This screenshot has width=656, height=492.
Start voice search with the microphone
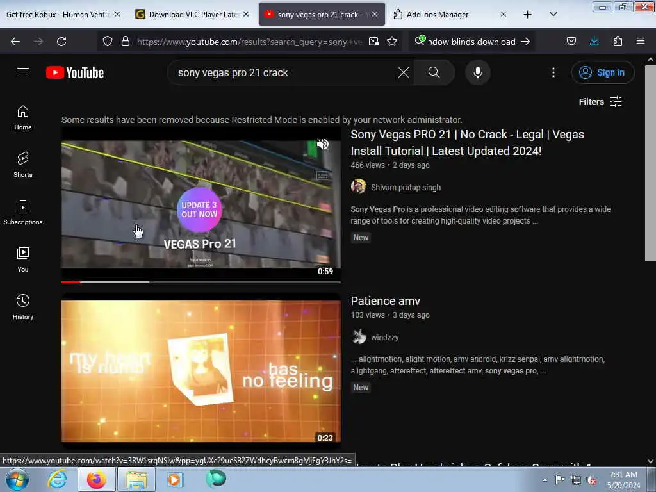pos(478,72)
